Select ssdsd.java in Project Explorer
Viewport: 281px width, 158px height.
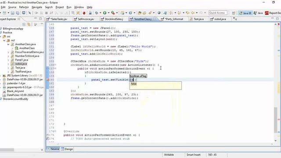tap(21, 64)
